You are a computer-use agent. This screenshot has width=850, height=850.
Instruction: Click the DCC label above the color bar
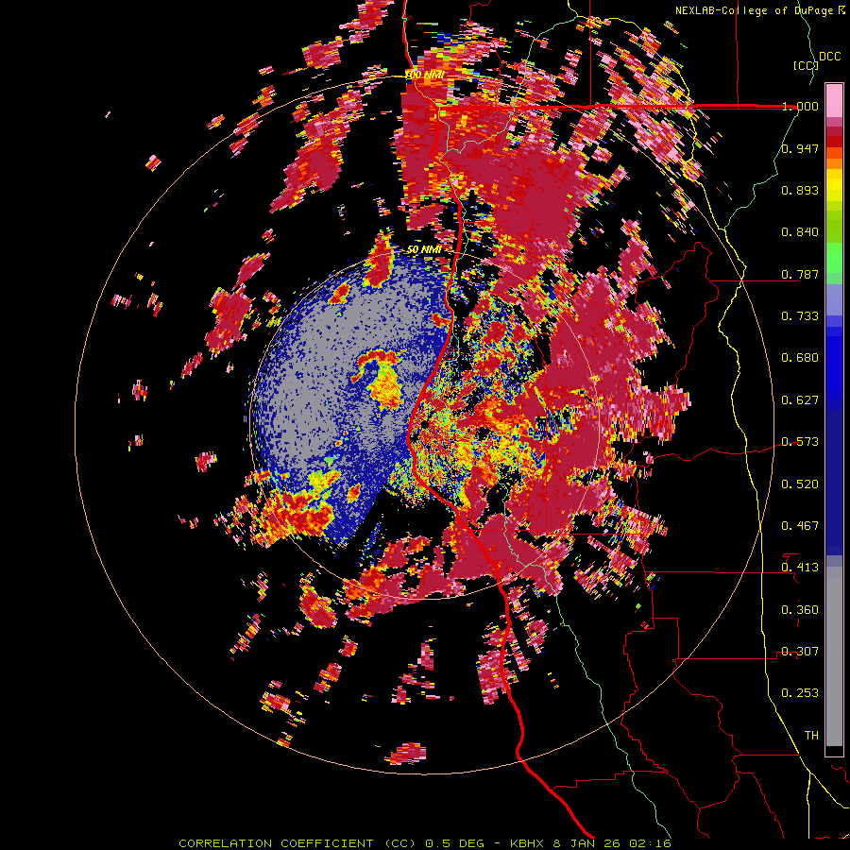(x=829, y=57)
